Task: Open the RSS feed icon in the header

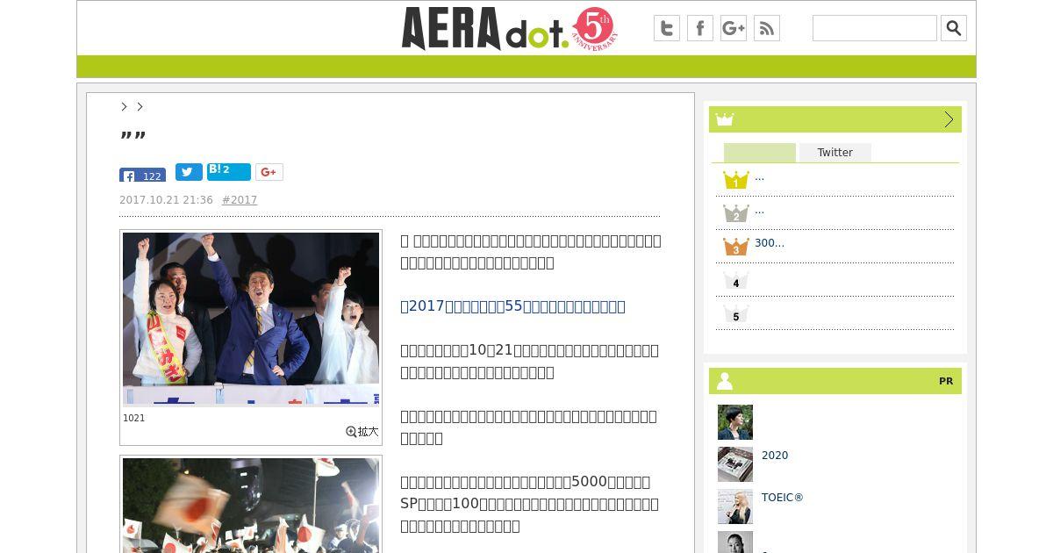Action: point(767,28)
